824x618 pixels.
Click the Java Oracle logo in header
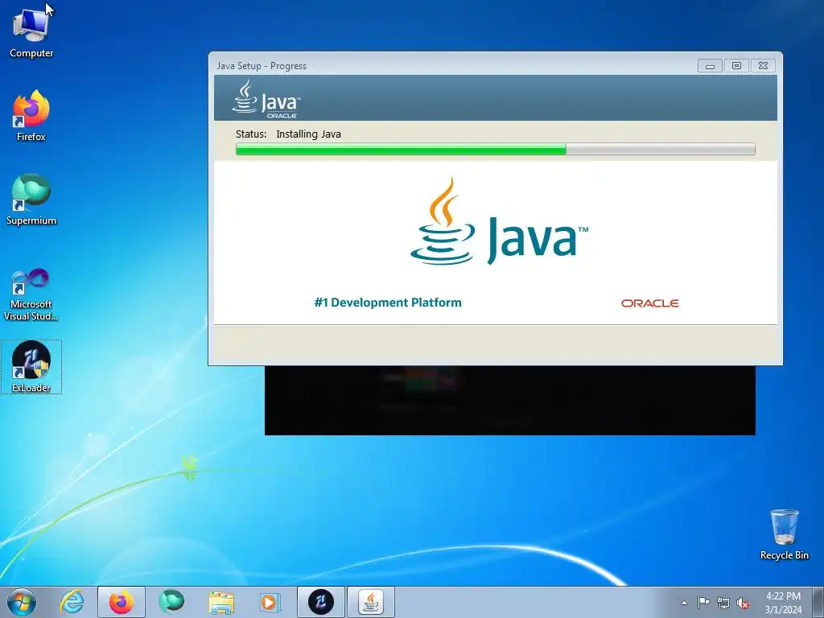pos(266,98)
